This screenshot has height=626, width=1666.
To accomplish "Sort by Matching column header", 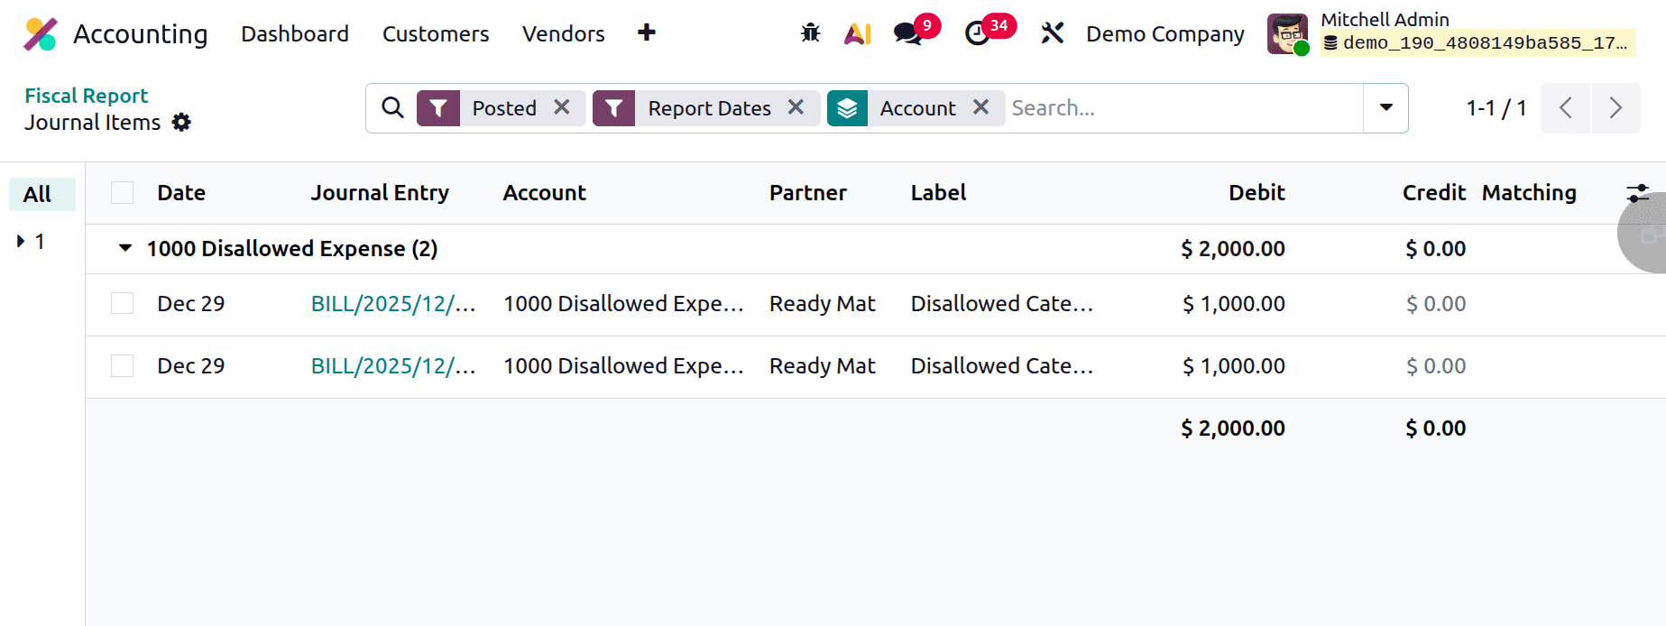I will click(1529, 193).
